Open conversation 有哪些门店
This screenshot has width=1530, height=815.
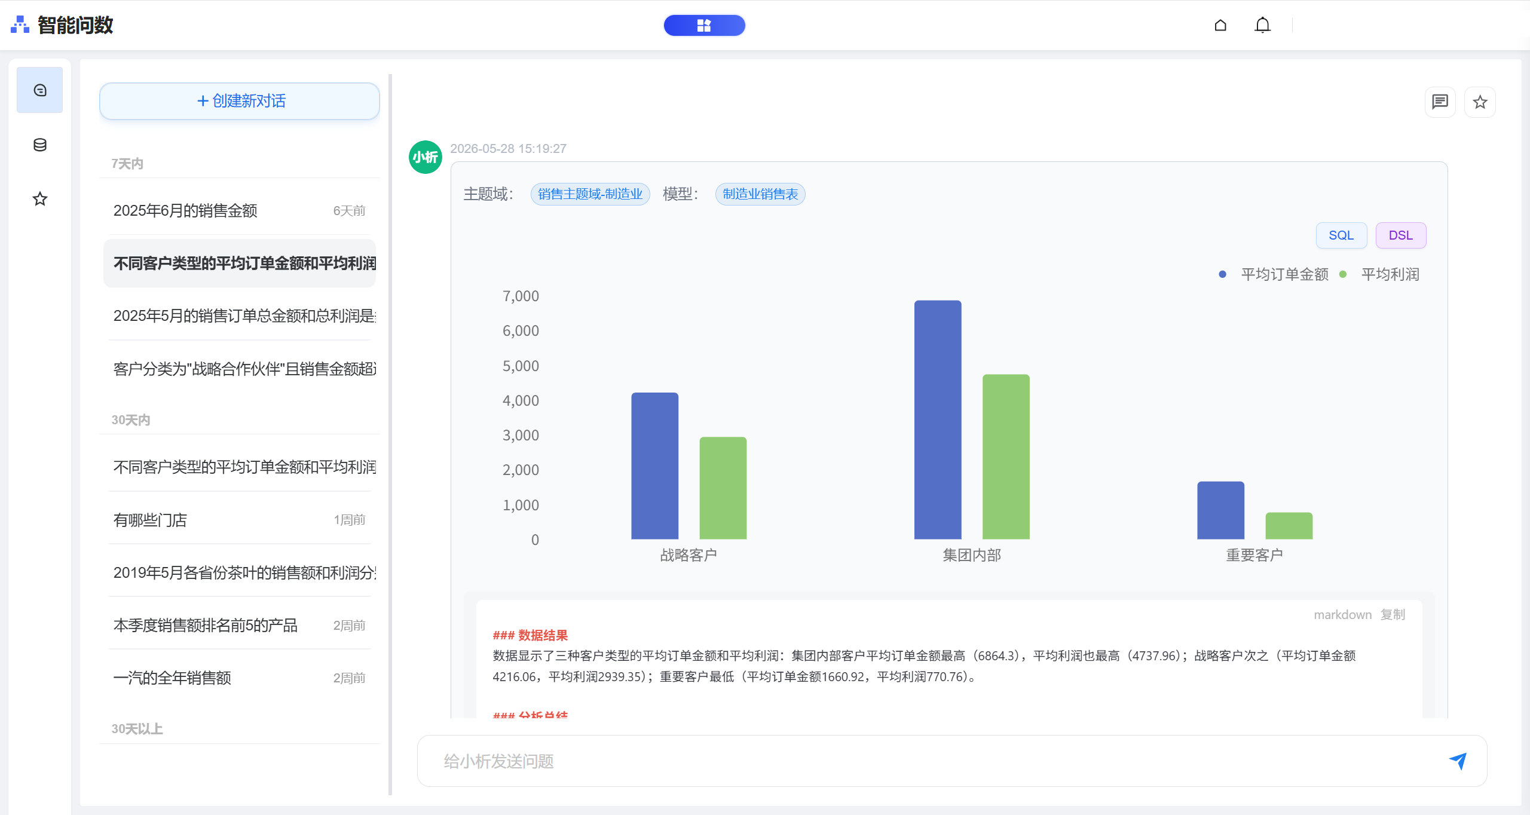point(240,520)
